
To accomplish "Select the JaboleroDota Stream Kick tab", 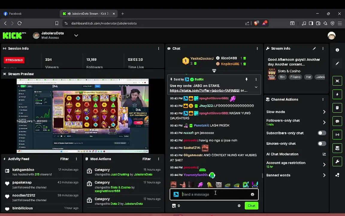I will [x=89, y=14].
